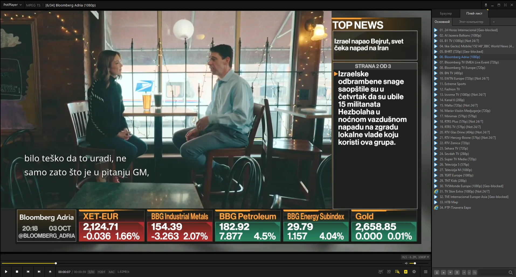Mute the audio via the speaker icon
Screen dimensions: 516x277
pos(406,263)
